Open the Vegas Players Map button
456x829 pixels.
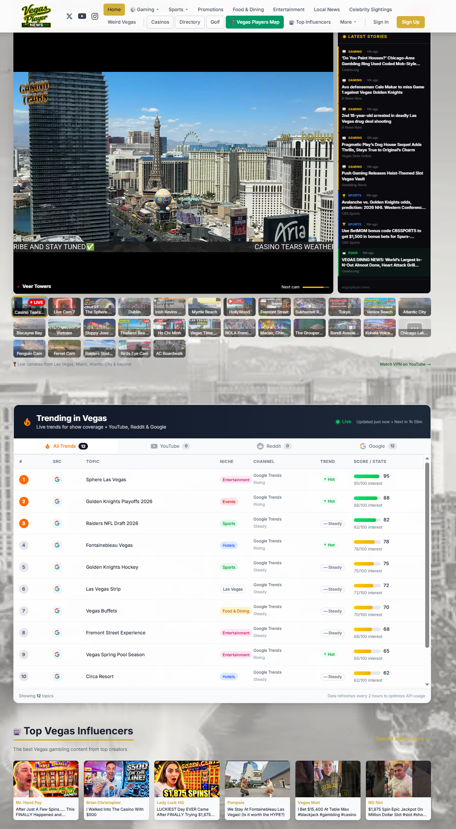click(255, 22)
